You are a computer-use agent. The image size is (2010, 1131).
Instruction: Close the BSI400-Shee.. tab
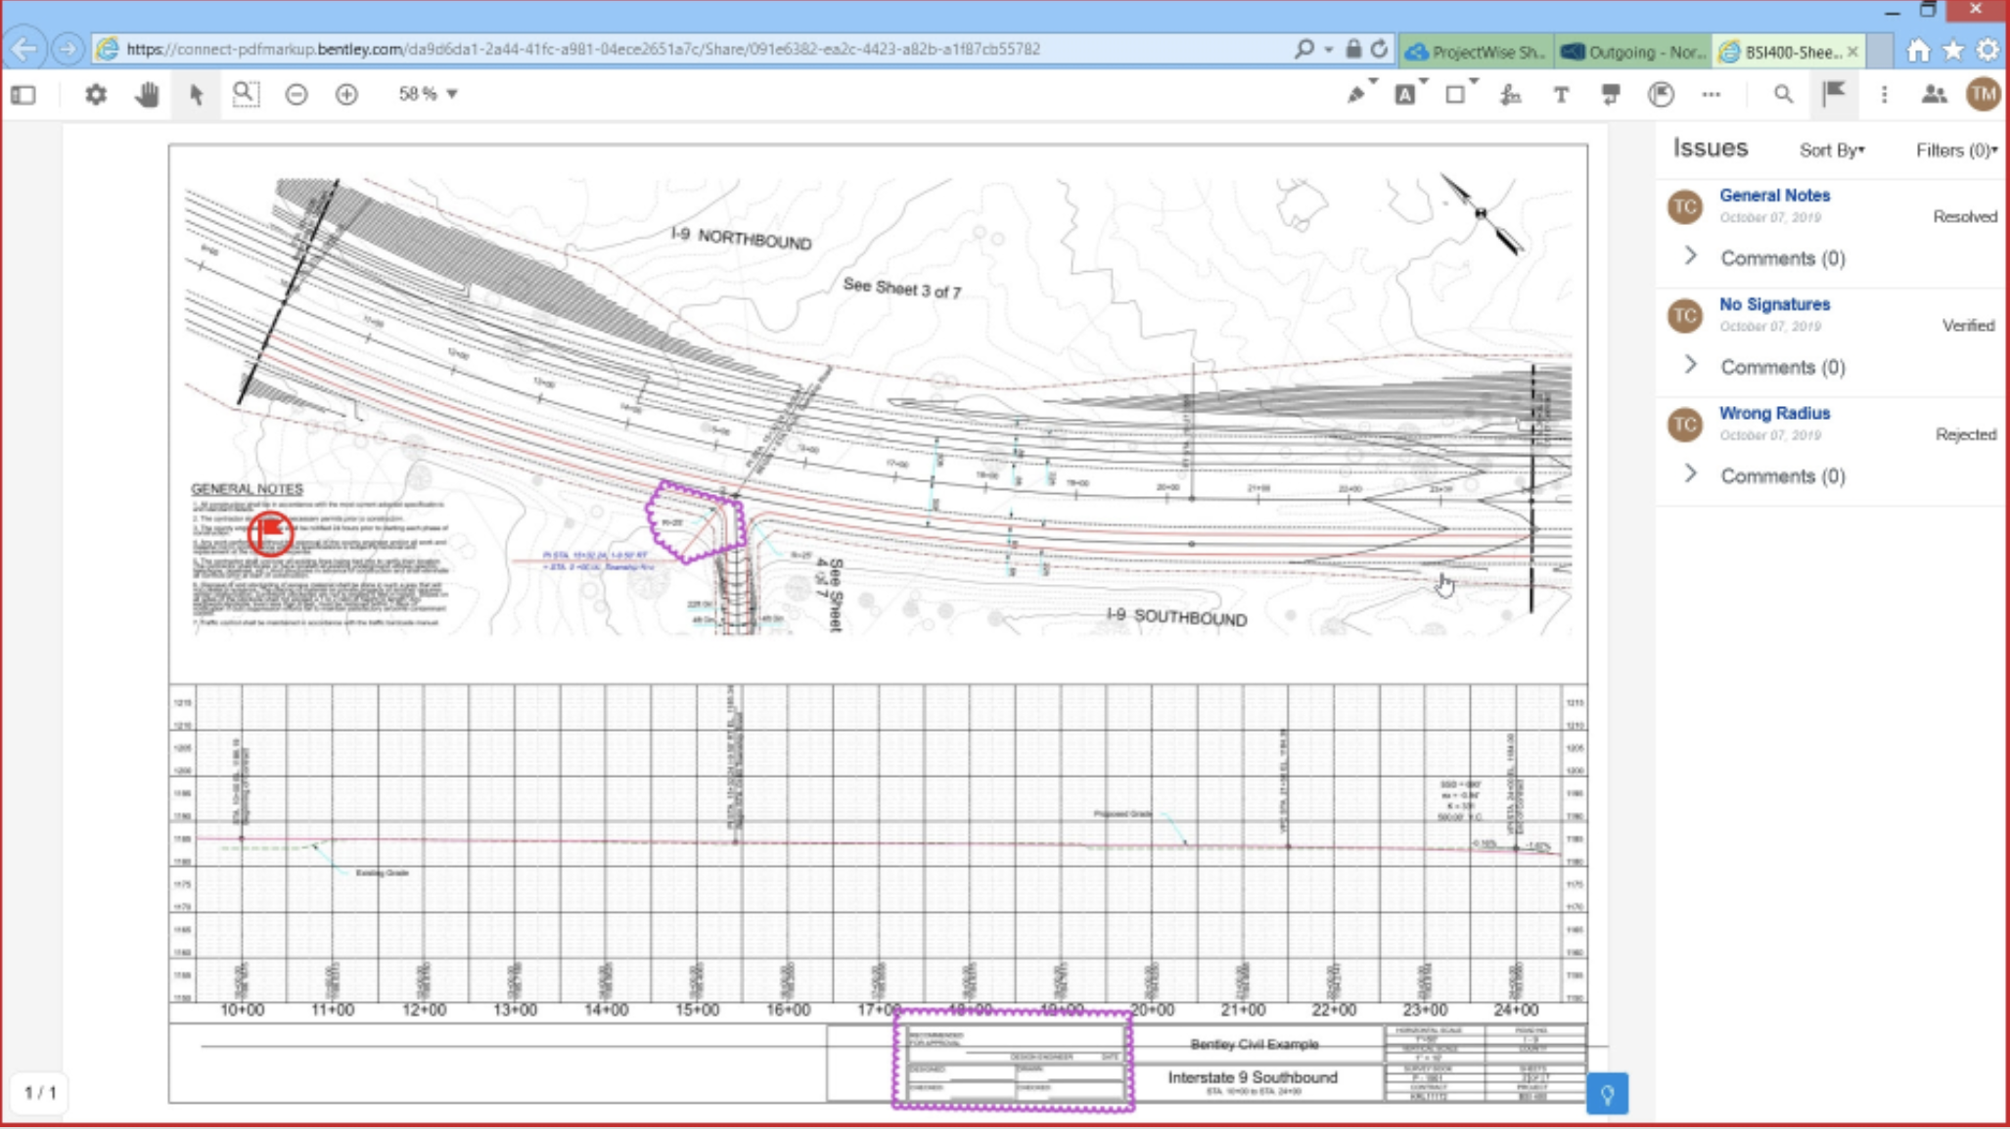point(1852,51)
